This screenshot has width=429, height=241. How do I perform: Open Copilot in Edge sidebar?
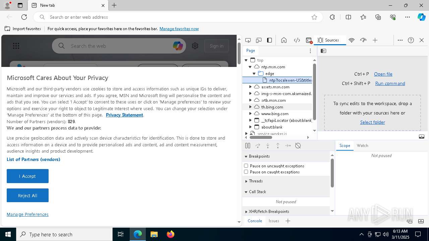[421, 17]
